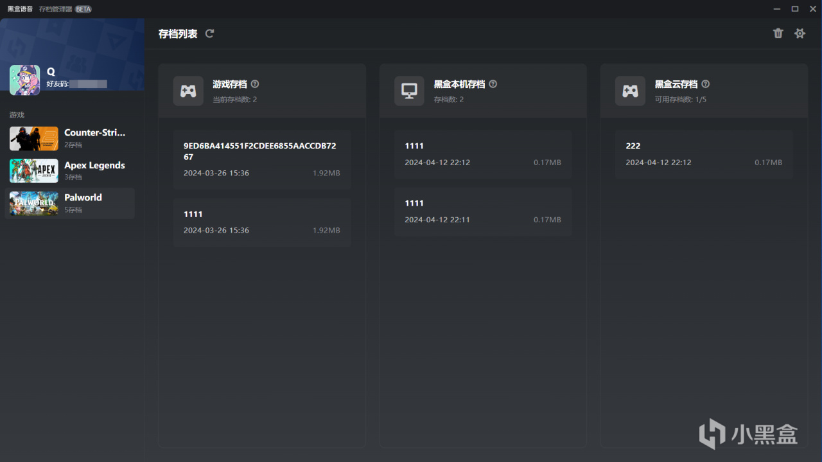Click Counter-Strike game thumbnail

click(34, 138)
